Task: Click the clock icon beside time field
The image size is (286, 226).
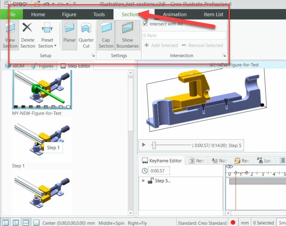Action: (145, 171)
